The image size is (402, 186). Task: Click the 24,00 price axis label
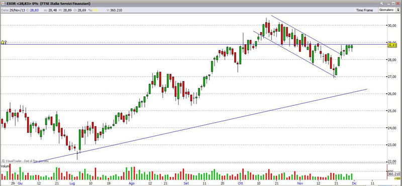point(392,128)
